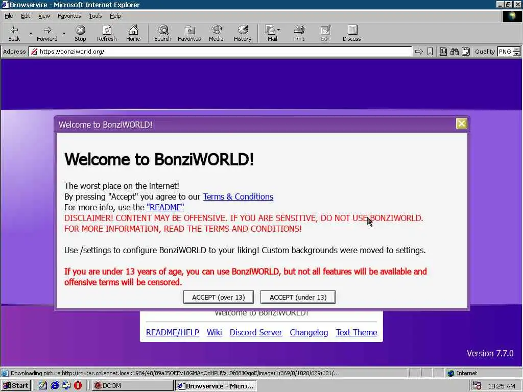This screenshot has width=523, height=392.
Task: Click the system tray icon by clock
Action: click(477, 386)
